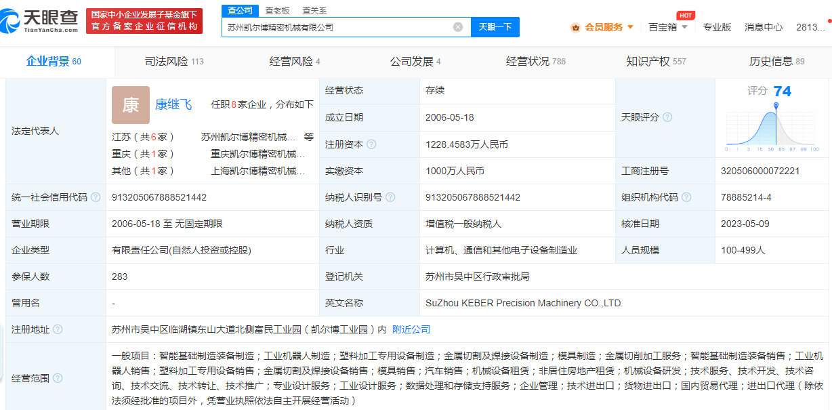
Task: Open the 司法风险 tab
Action: tap(174, 62)
